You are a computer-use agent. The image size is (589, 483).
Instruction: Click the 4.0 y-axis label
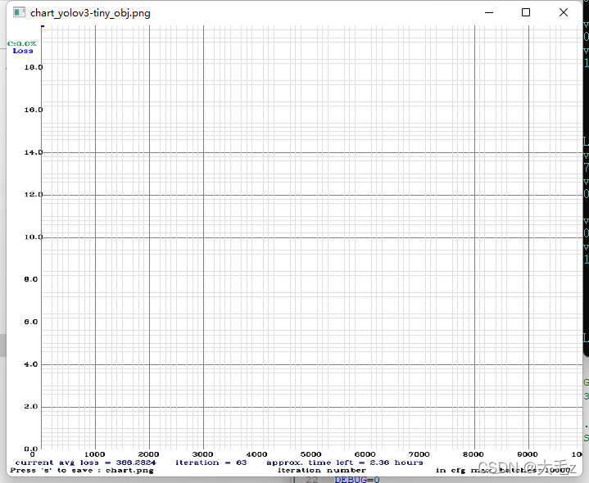coord(31,364)
